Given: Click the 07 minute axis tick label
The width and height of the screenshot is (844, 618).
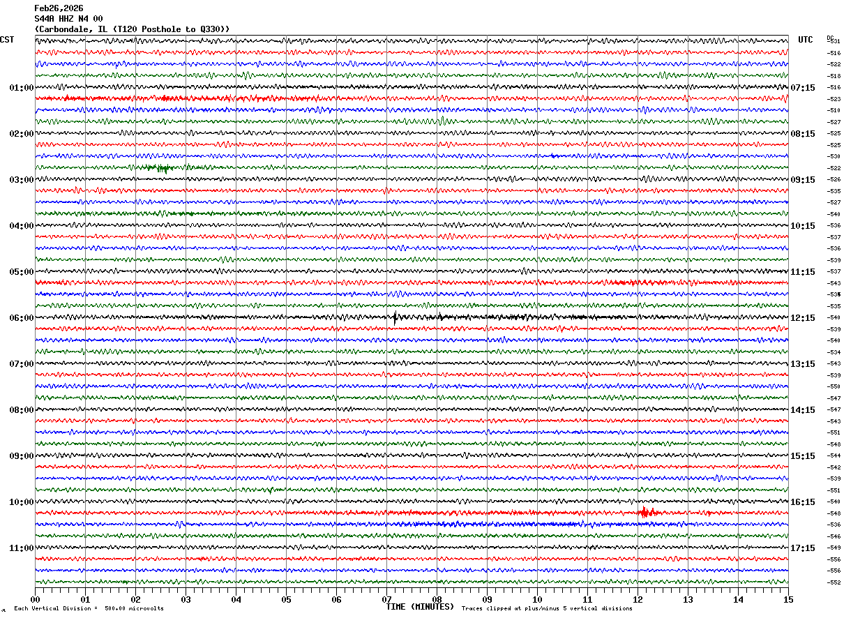Looking at the screenshot, I should point(386,599).
